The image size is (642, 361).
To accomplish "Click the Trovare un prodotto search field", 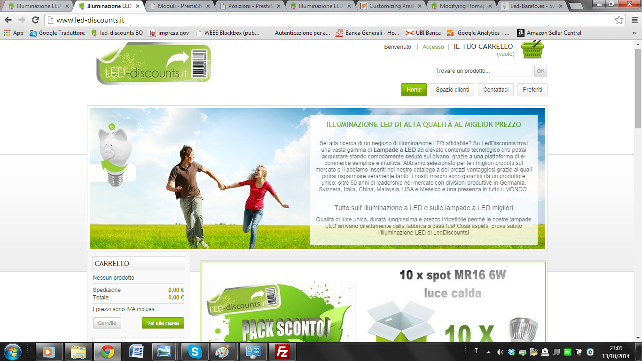I will pyautogui.click(x=483, y=71).
